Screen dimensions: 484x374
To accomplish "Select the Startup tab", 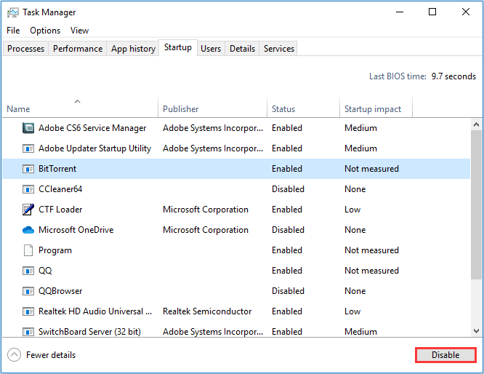I will coord(178,47).
